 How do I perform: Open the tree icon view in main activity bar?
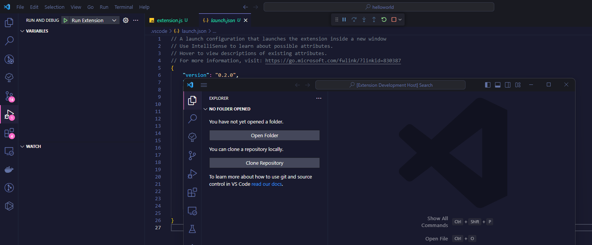tap(9, 78)
